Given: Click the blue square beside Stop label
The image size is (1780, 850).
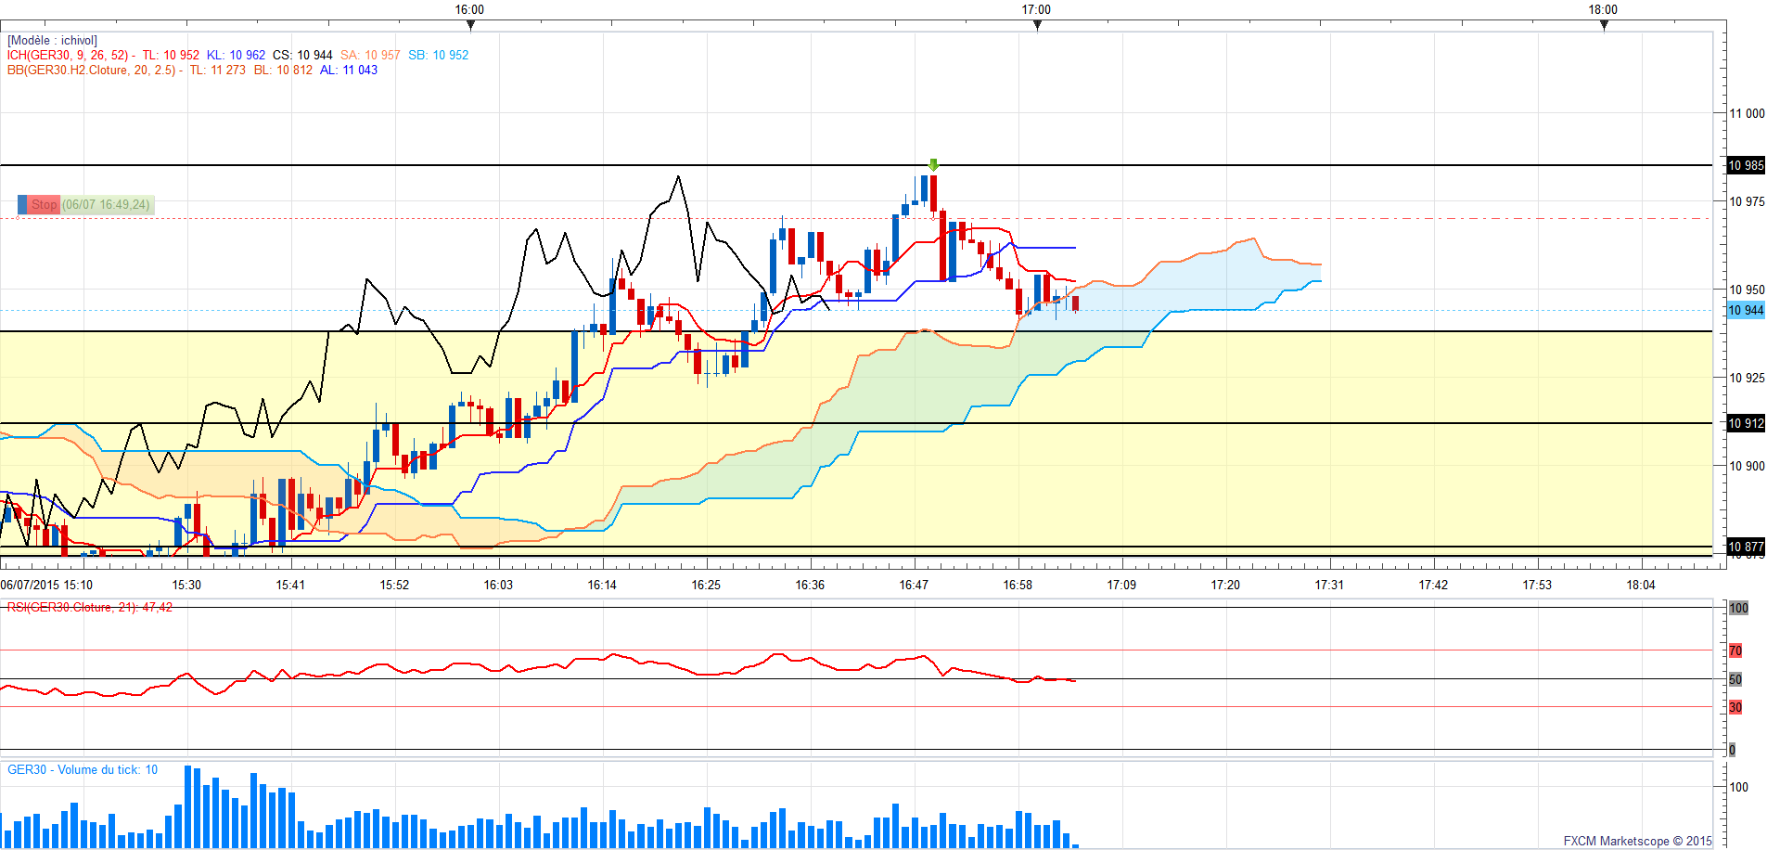Looking at the screenshot, I should coord(22,204).
